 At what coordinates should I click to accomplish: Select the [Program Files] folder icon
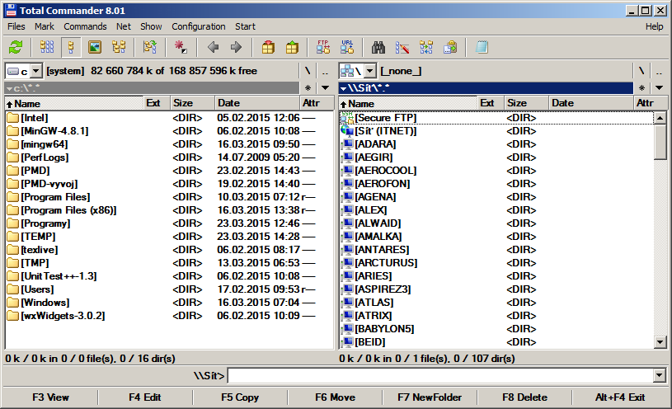(13, 197)
